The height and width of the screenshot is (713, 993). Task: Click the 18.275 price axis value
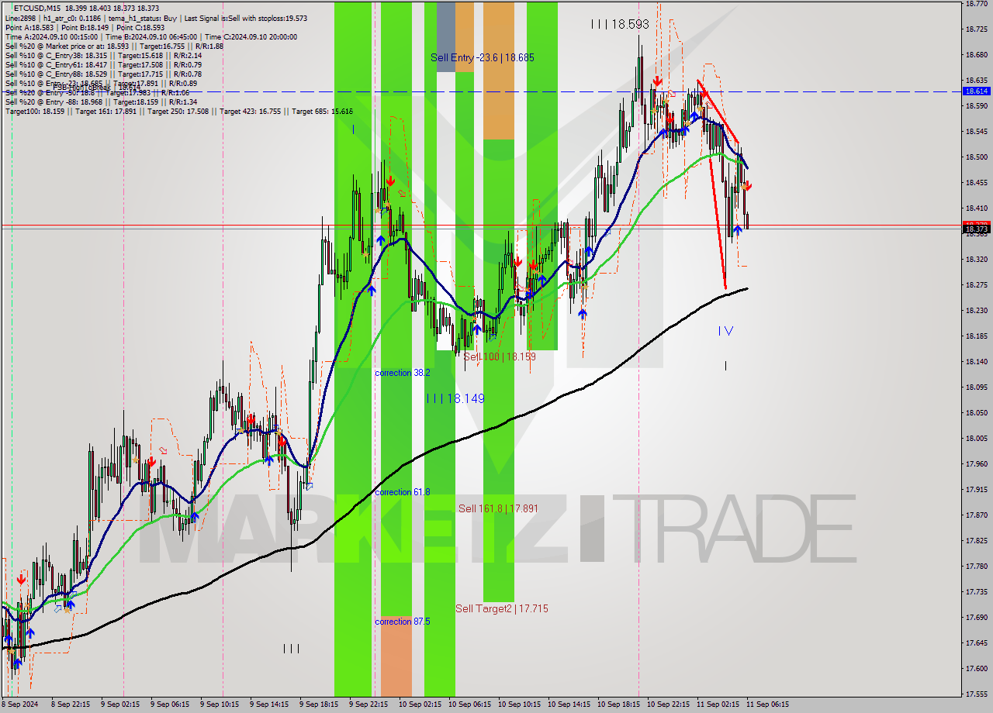pyautogui.click(x=976, y=285)
